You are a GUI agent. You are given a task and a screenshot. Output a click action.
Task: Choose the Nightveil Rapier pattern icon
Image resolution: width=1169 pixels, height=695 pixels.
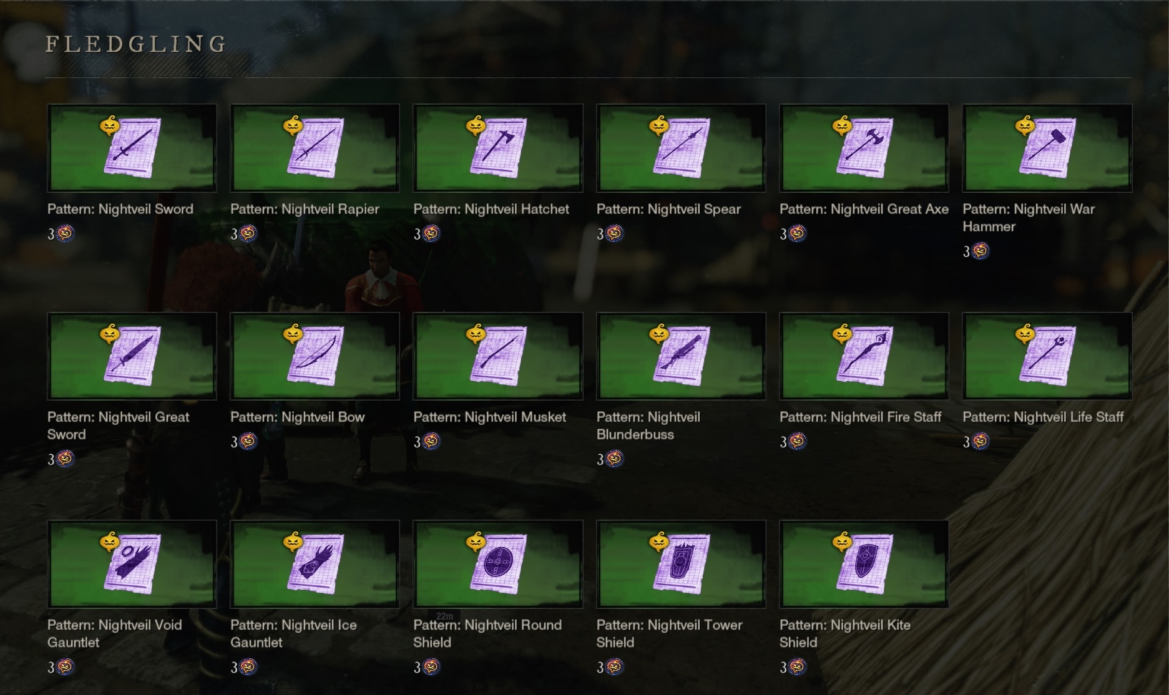tap(315, 148)
